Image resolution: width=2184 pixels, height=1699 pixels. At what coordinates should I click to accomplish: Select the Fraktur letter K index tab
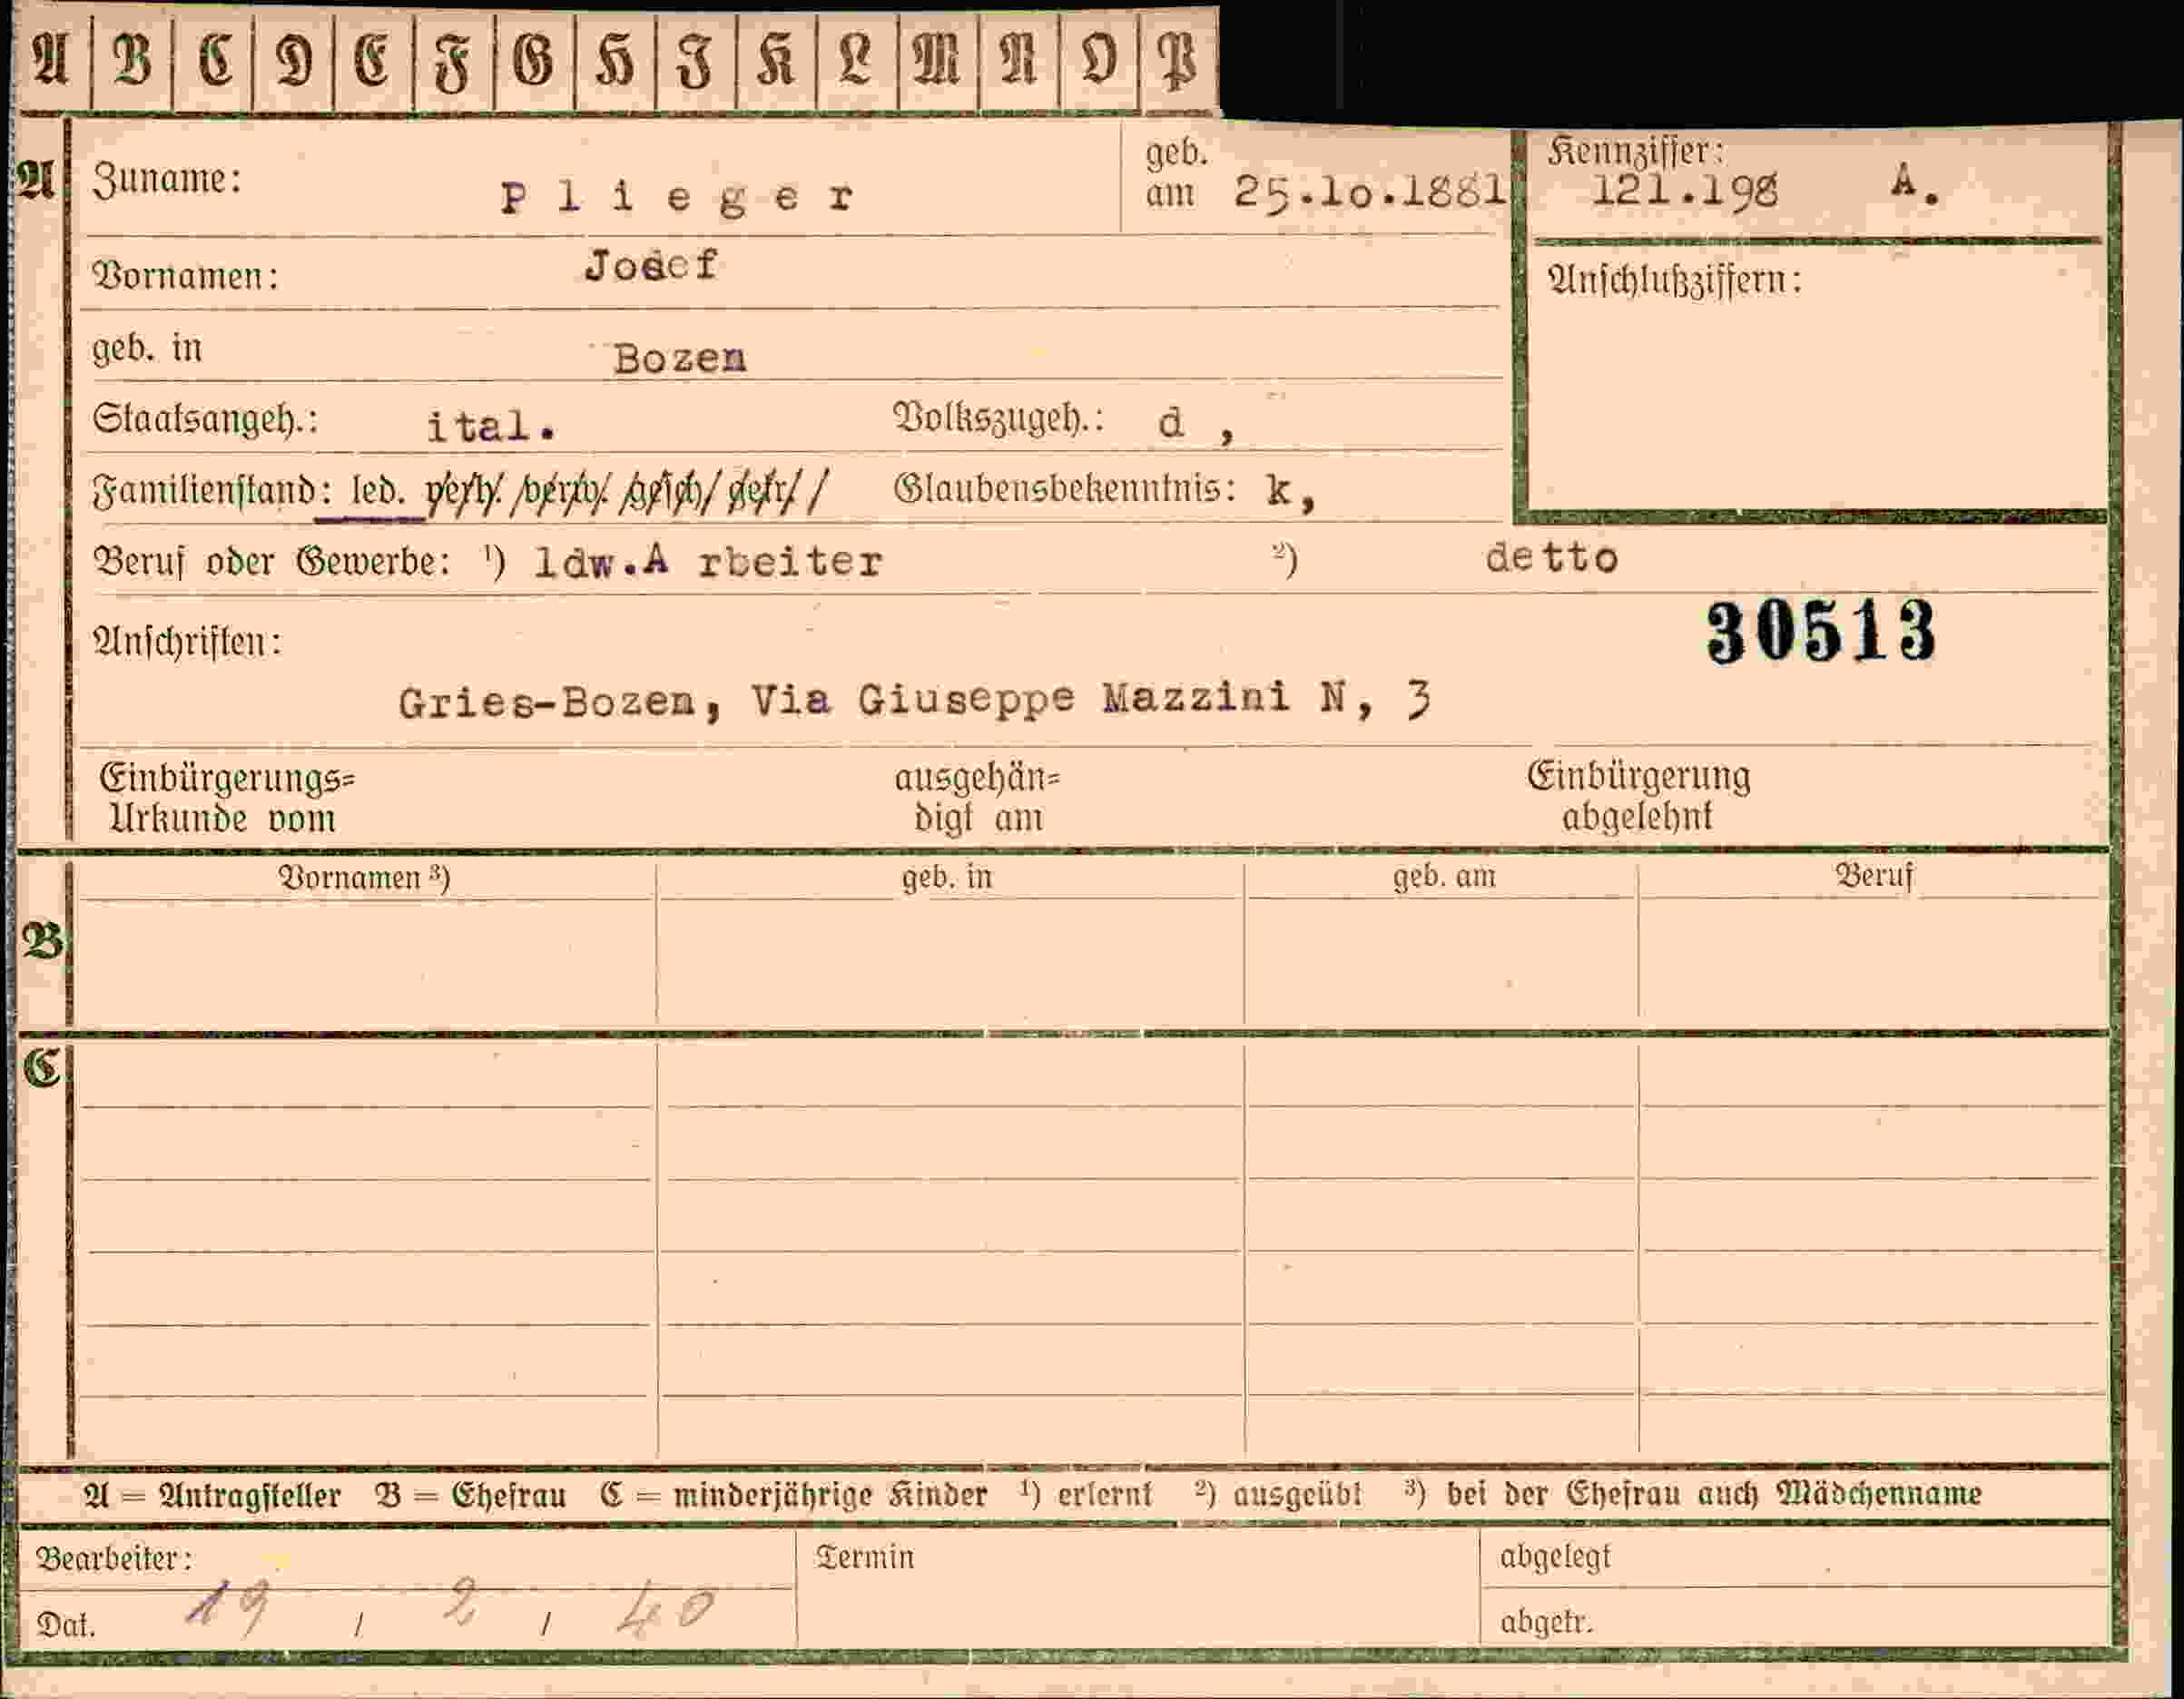pos(776,61)
